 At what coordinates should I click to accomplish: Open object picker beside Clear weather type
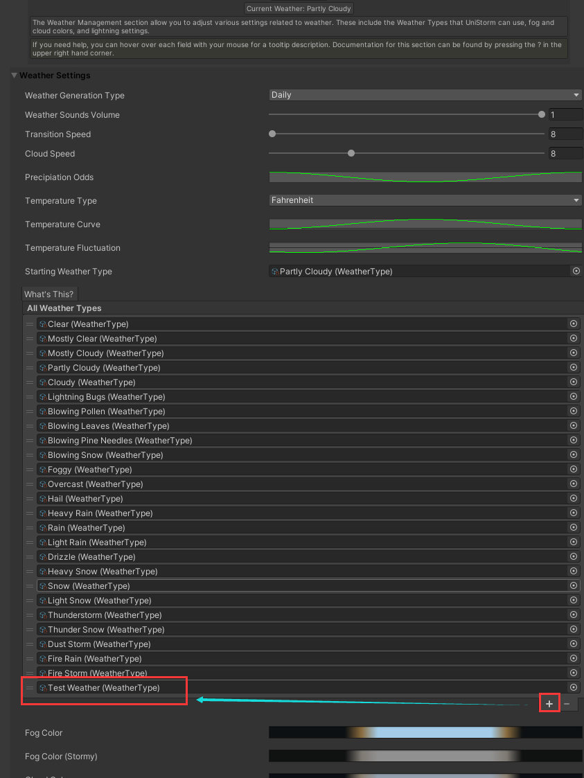click(x=574, y=324)
